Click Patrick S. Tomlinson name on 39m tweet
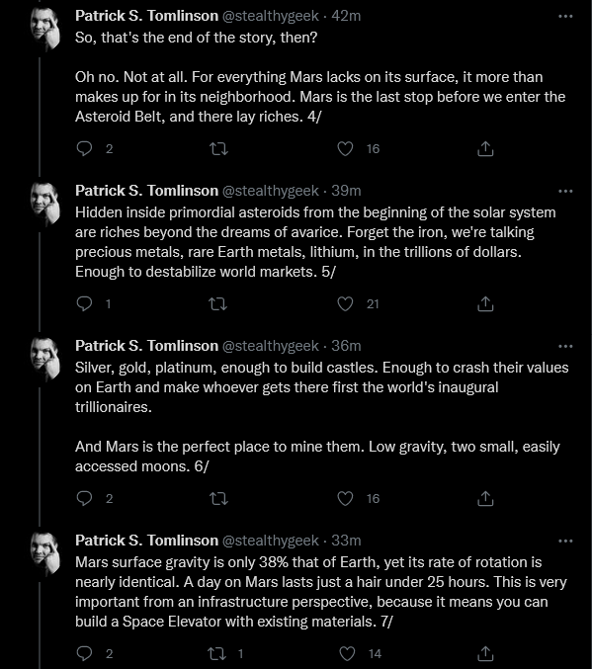Screen dimensions: 592x669 [147, 191]
